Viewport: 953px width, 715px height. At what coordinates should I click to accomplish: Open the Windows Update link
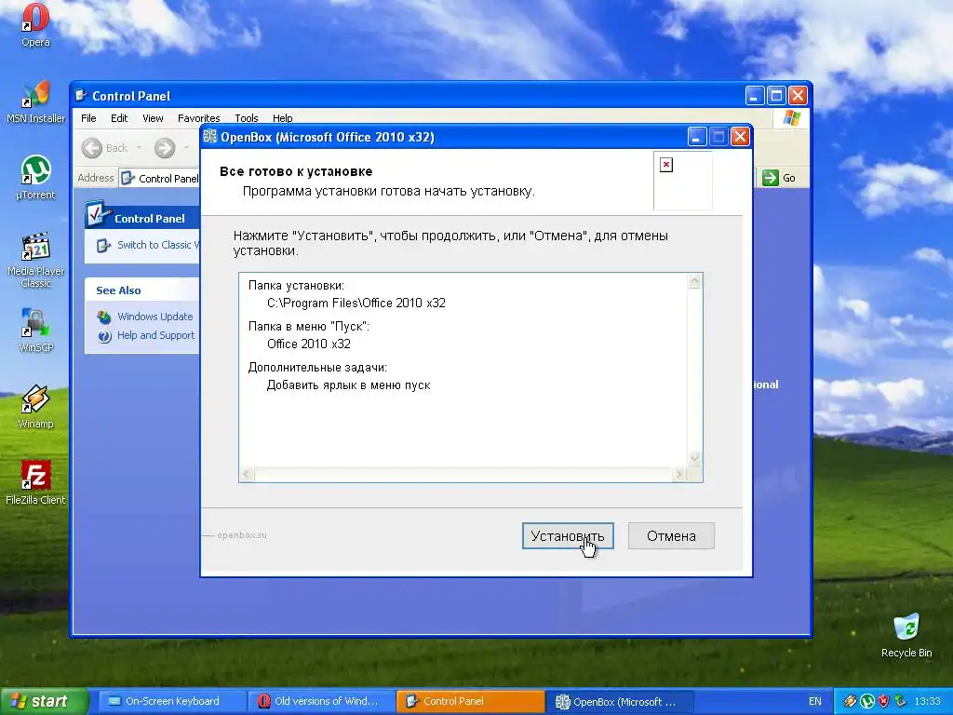click(x=155, y=317)
